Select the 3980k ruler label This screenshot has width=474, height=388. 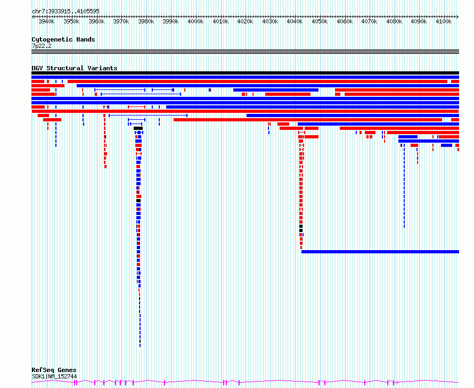(146, 21)
